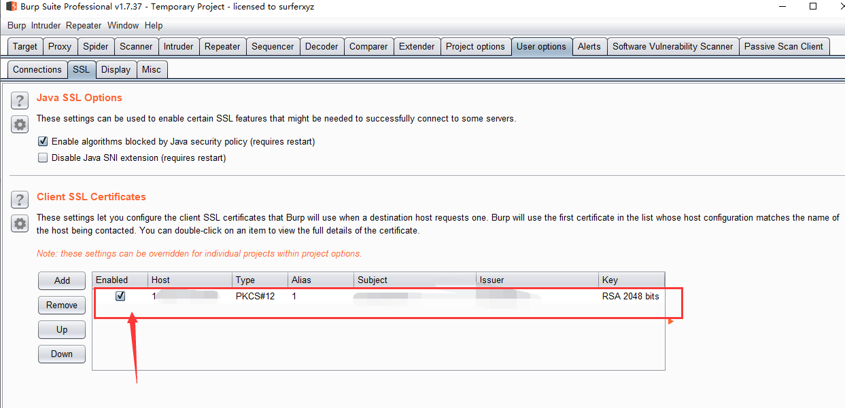The width and height of the screenshot is (845, 408).
Task: Click the Add certificate button
Action: coord(62,280)
